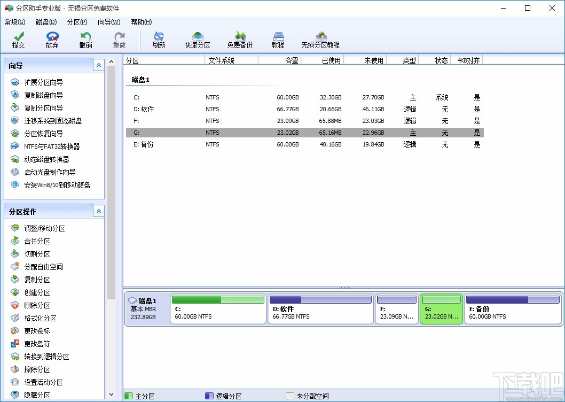This screenshot has height=402, width=565.
Task: Click the 撤销 (Undo) toolbar icon
Action: click(86, 37)
